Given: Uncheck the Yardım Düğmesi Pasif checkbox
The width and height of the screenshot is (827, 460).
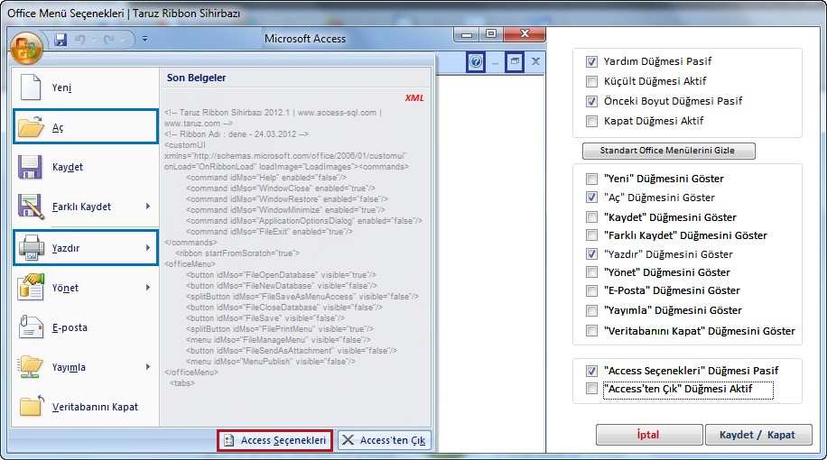Looking at the screenshot, I should click(x=592, y=61).
